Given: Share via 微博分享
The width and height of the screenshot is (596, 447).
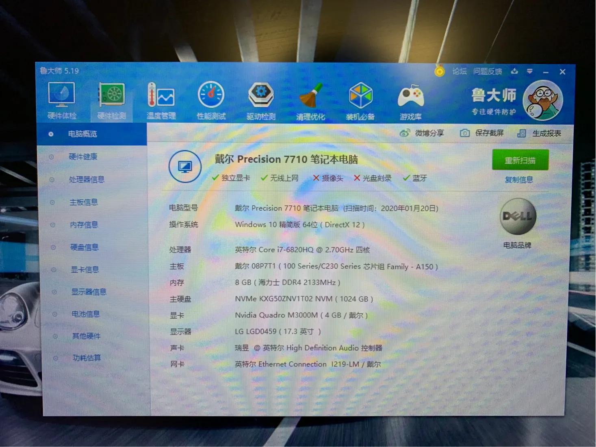Looking at the screenshot, I should coord(421,133).
